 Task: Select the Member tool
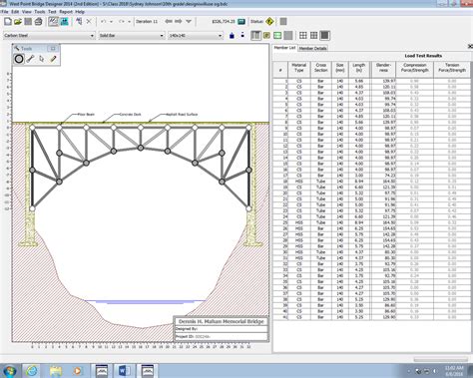[30, 59]
